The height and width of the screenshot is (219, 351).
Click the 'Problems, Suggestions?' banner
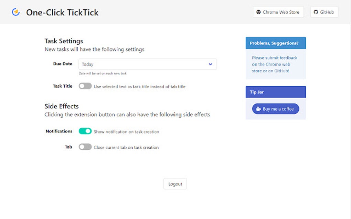275,43
